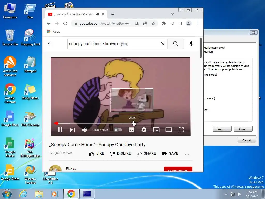This screenshot has height=199, width=265.
Task: Select Winaero Tweaker desktop icon
Action: [30, 175]
